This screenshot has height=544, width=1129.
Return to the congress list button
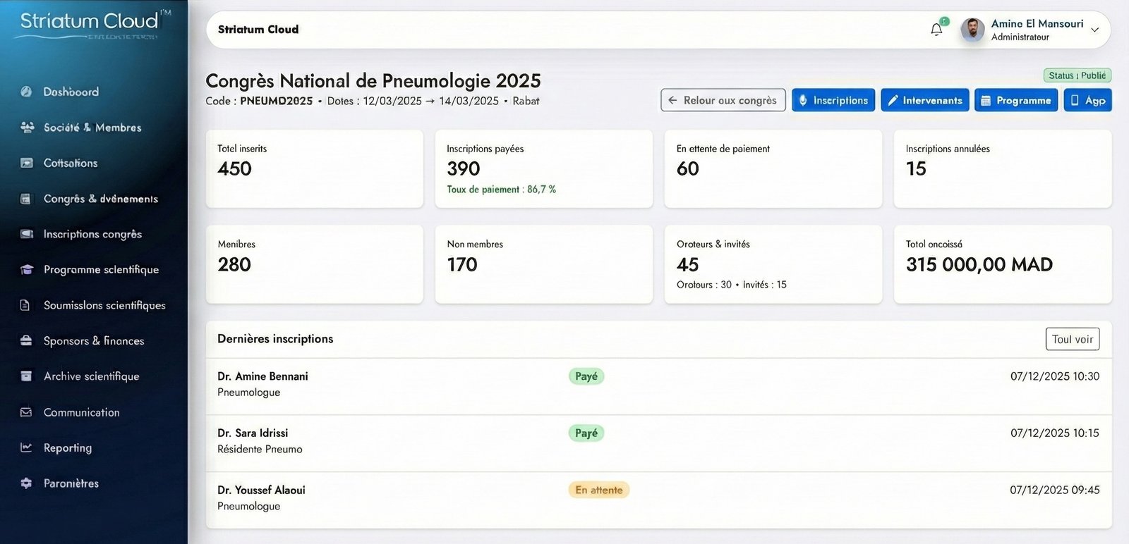[723, 100]
